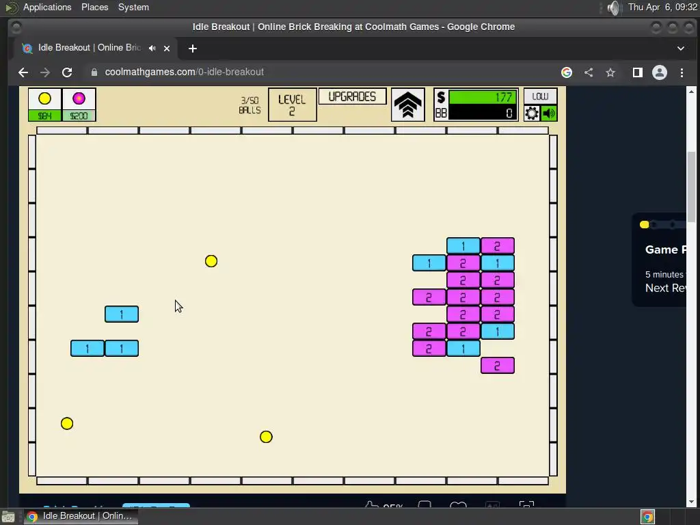
Task: Select the Idle Breakout tab
Action: [90, 48]
